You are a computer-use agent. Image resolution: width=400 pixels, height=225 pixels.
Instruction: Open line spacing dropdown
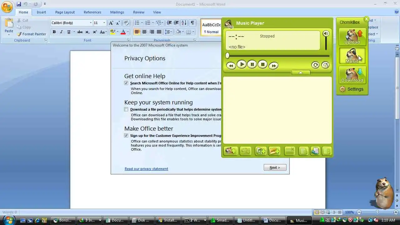point(168,32)
